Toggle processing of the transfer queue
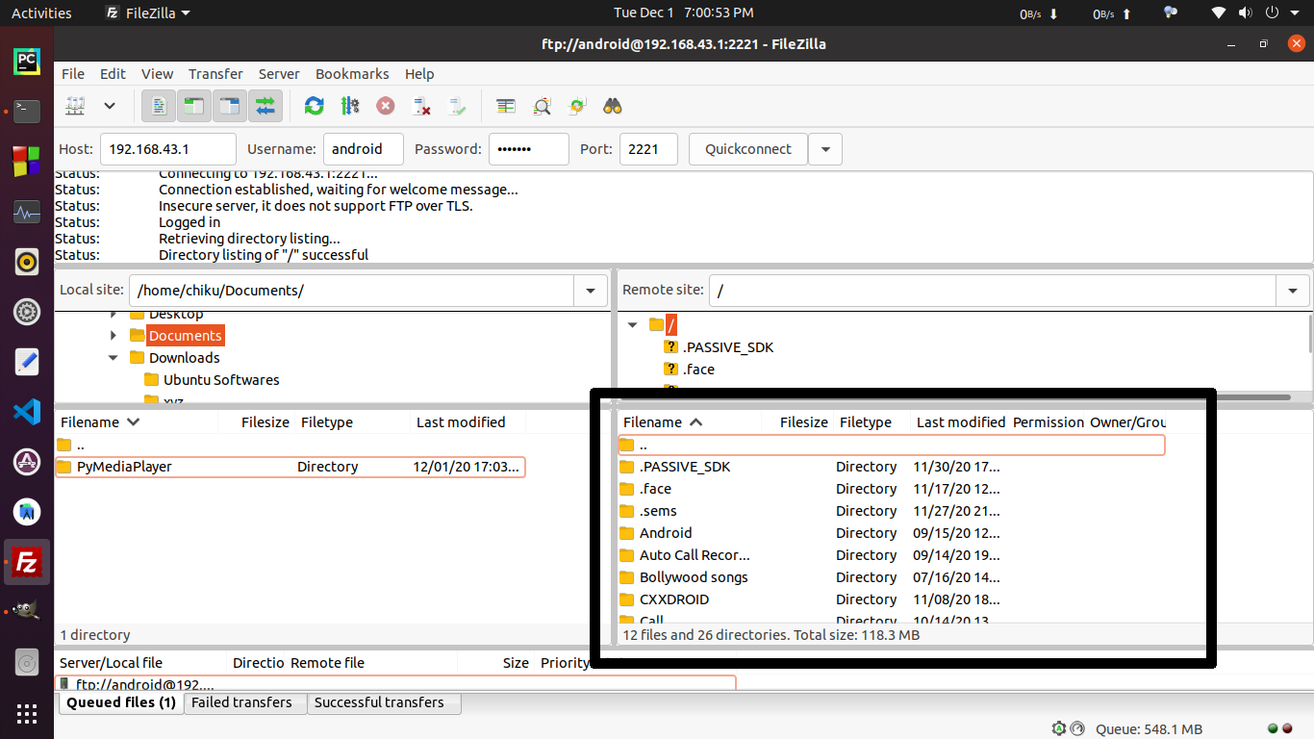Viewport: 1314px width, 739px height. [349, 106]
